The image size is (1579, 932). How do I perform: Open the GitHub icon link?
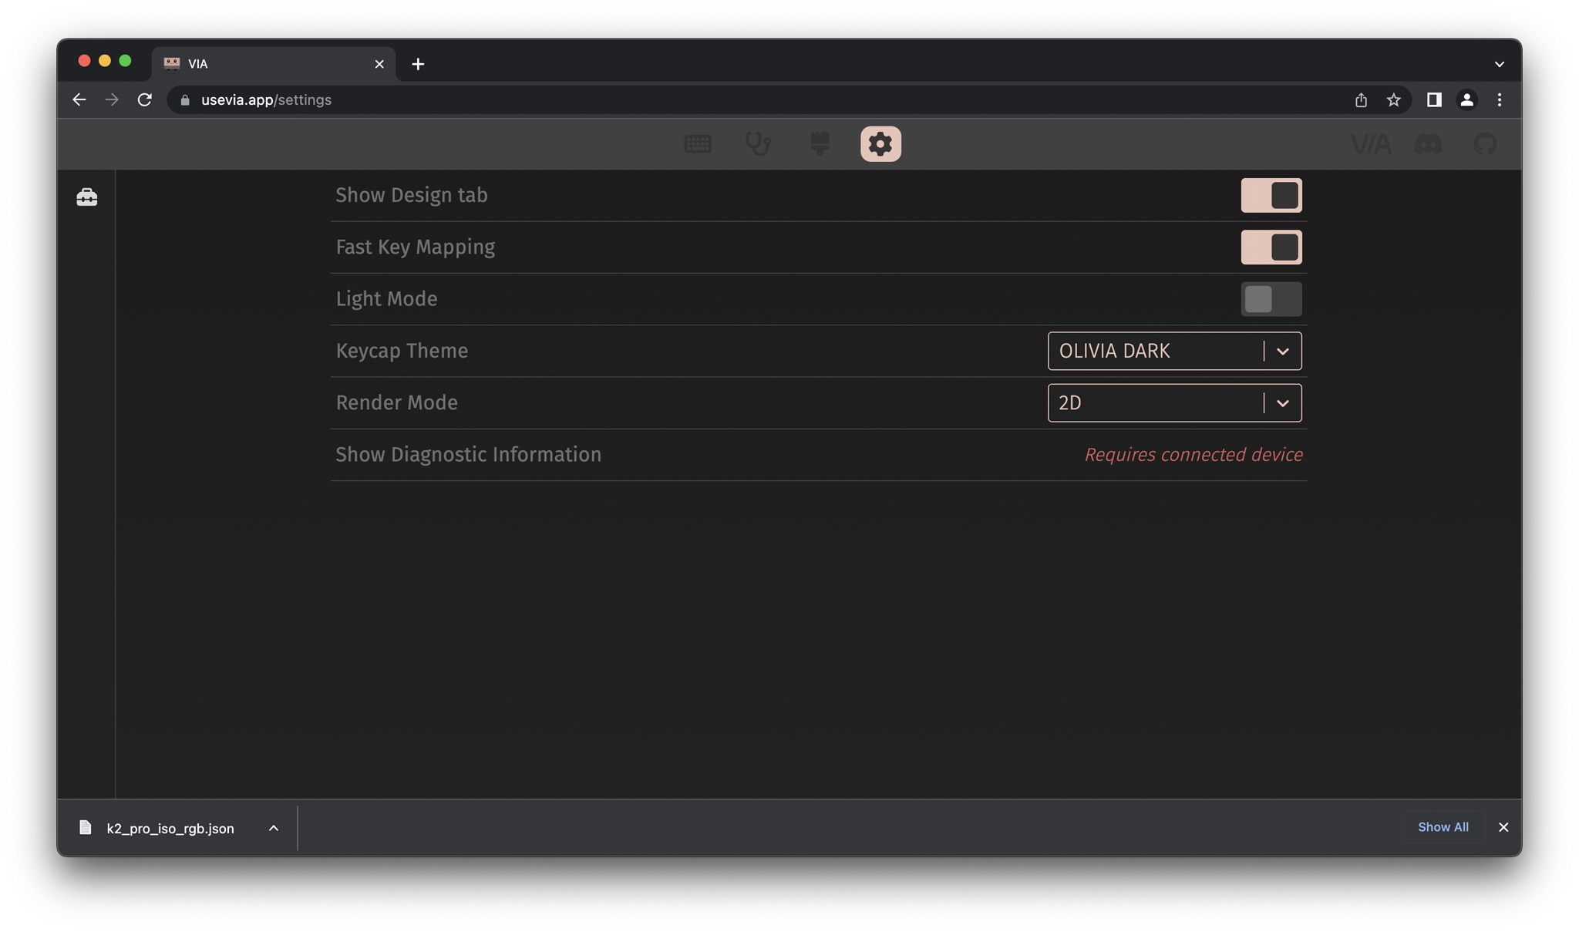point(1485,144)
